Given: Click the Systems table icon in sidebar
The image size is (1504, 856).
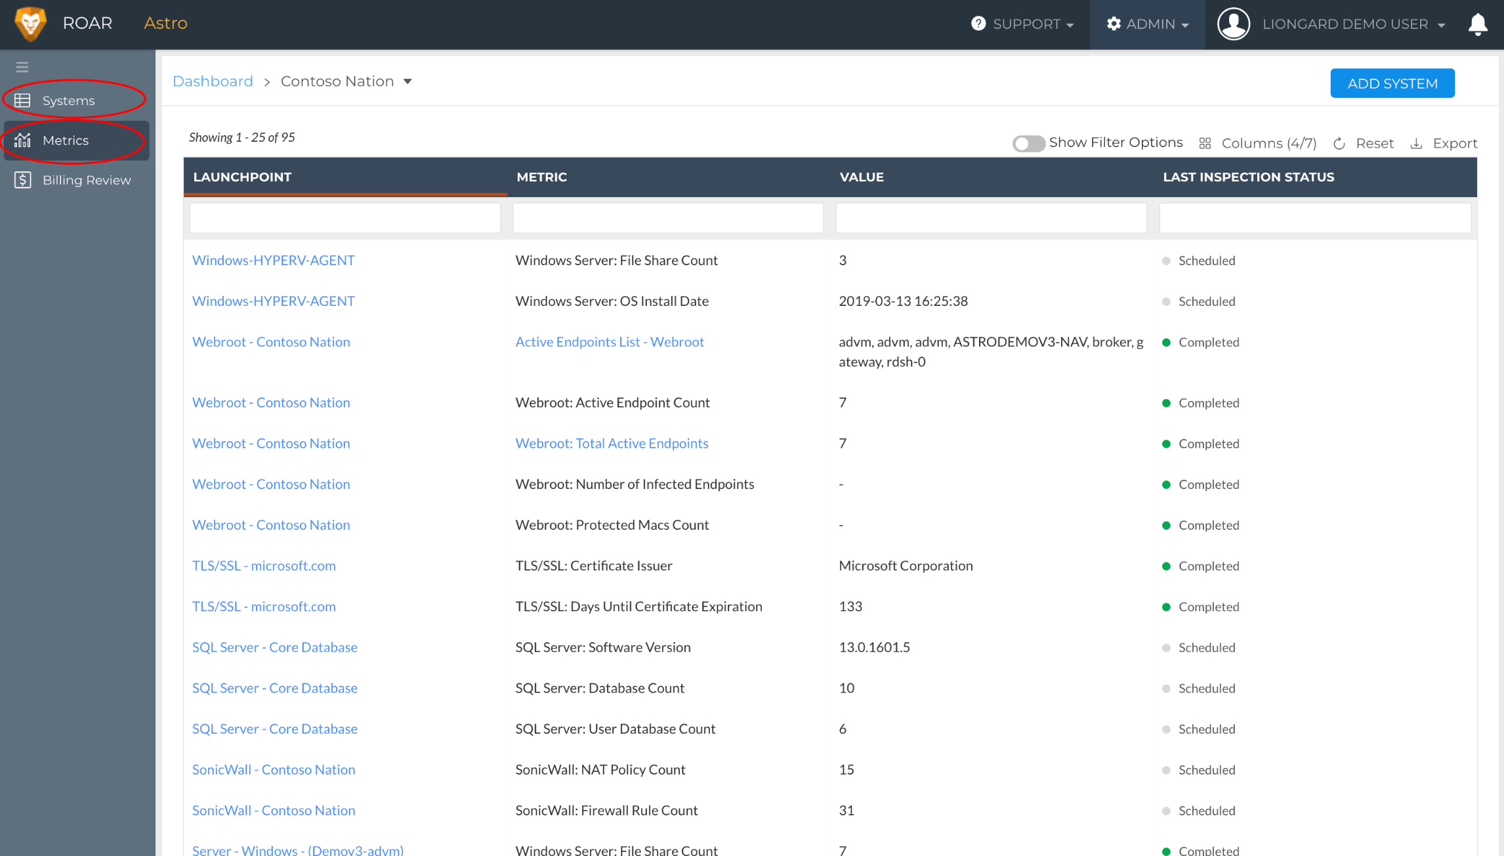Looking at the screenshot, I should coord(22,100).
